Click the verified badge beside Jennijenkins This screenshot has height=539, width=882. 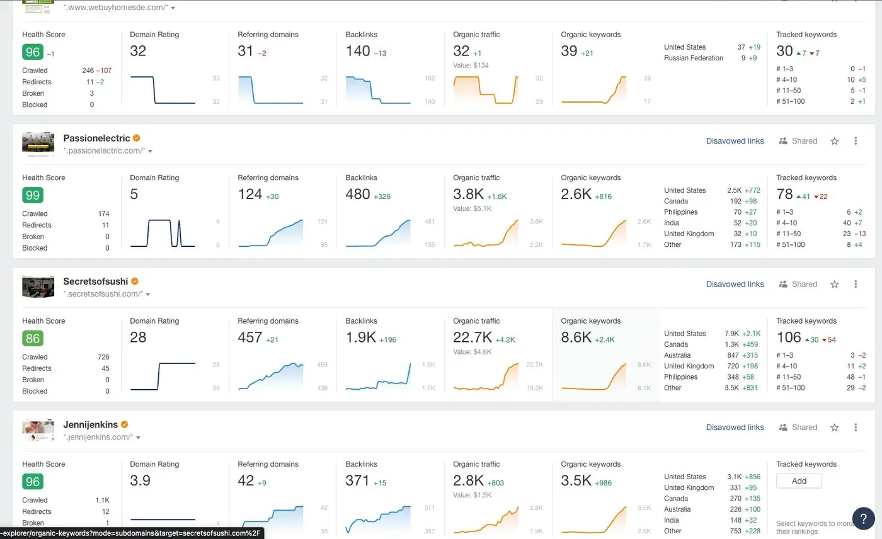coord(125,424)
